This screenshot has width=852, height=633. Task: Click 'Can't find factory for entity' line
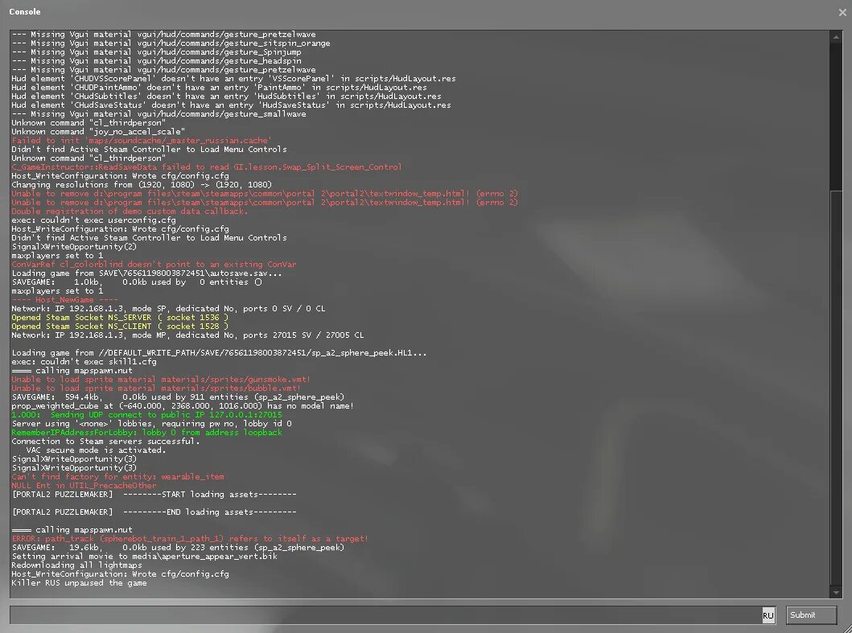118,476
